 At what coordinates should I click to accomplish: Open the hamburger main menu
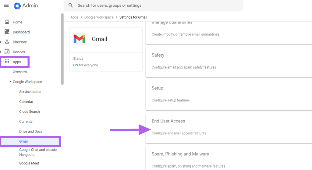[x=6, y=5]
